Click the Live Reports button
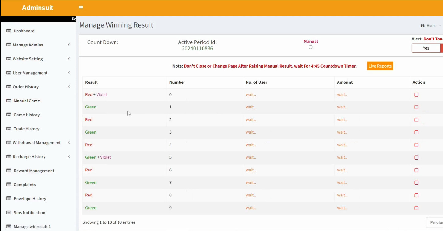This screenshot has width=443, height=231. tap(380, 66)
